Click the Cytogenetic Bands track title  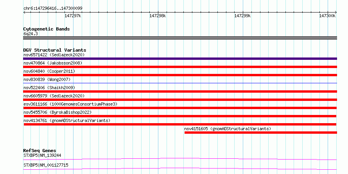pos(47,29)
